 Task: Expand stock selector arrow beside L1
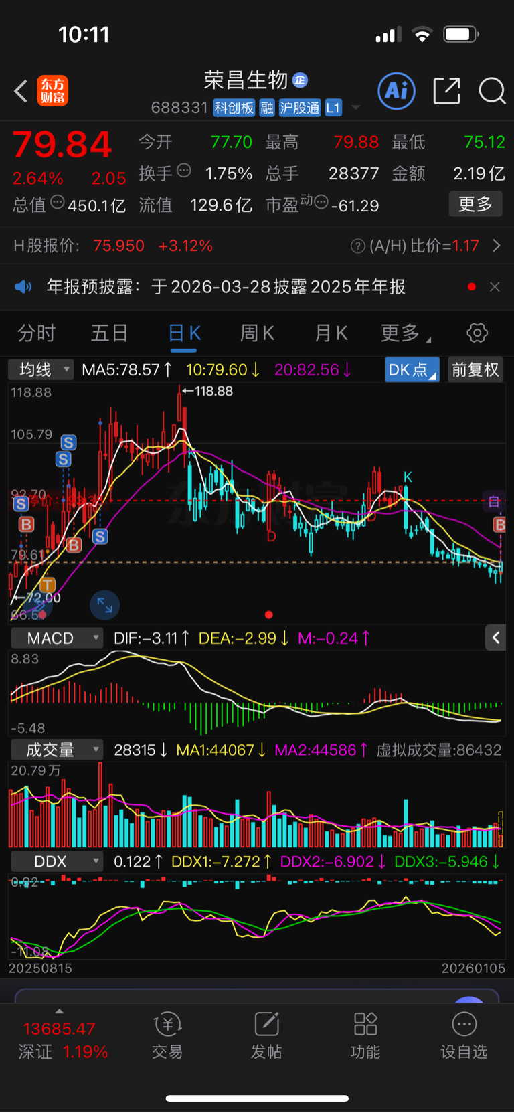pyautogui.click(x=356, y=108)
